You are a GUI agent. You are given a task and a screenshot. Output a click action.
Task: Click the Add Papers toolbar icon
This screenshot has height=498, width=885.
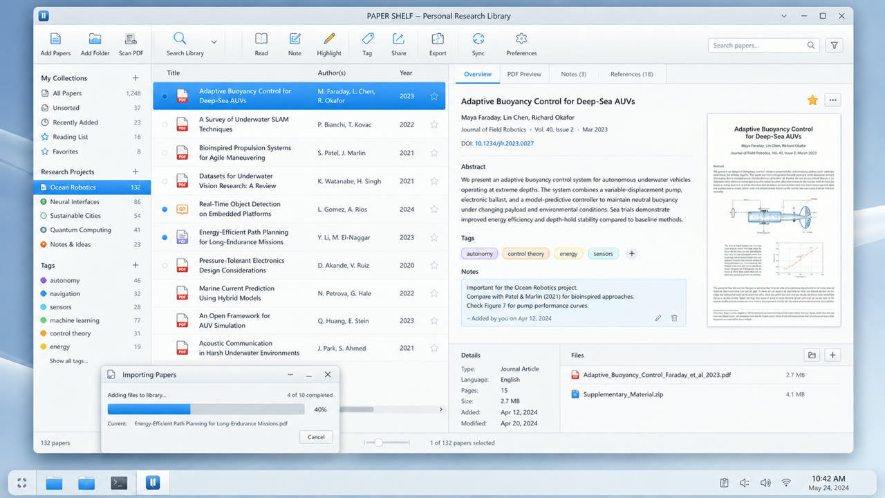click(x=55, y=39)
